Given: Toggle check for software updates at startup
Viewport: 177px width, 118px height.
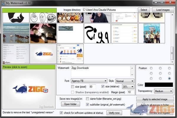Looking at the screenshot, I should [61, 112].
